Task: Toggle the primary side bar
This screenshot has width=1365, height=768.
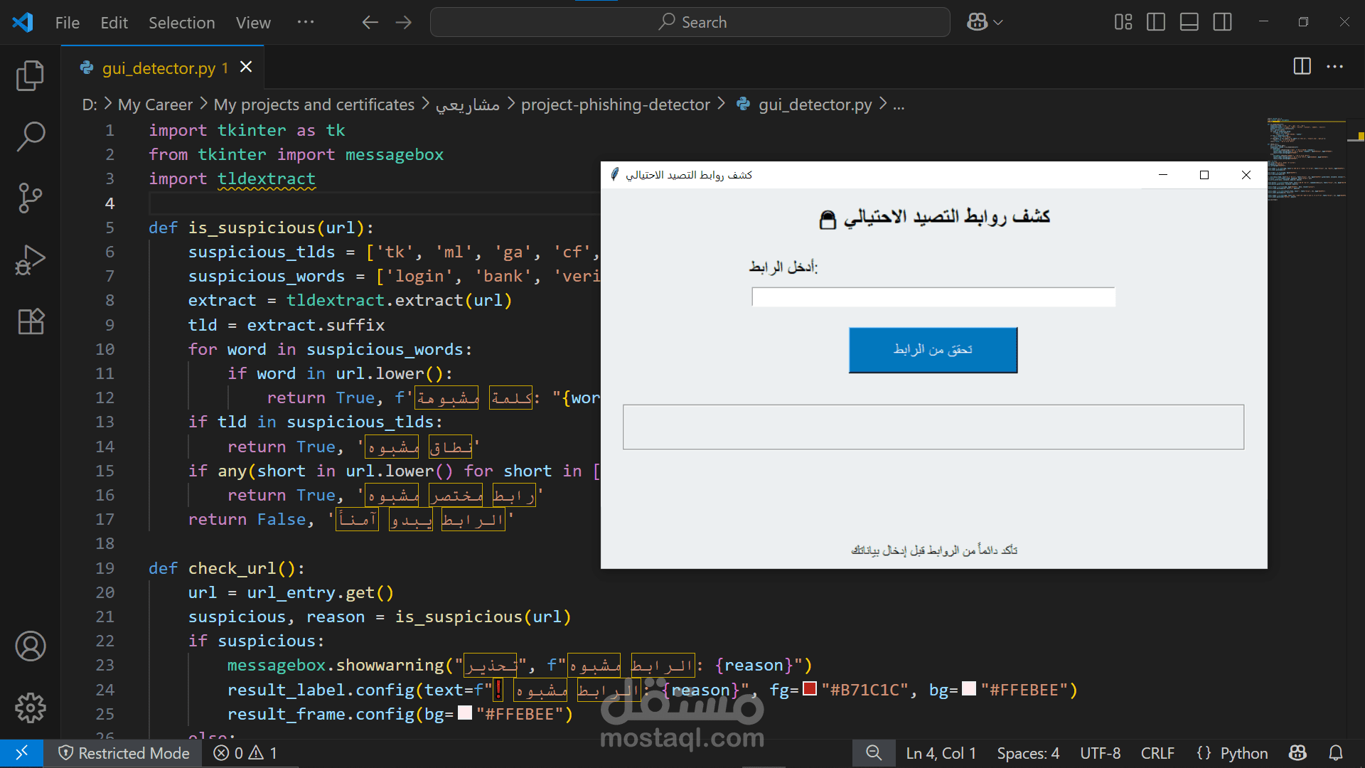Action: pyautogui.click(x=1156, y=22)
